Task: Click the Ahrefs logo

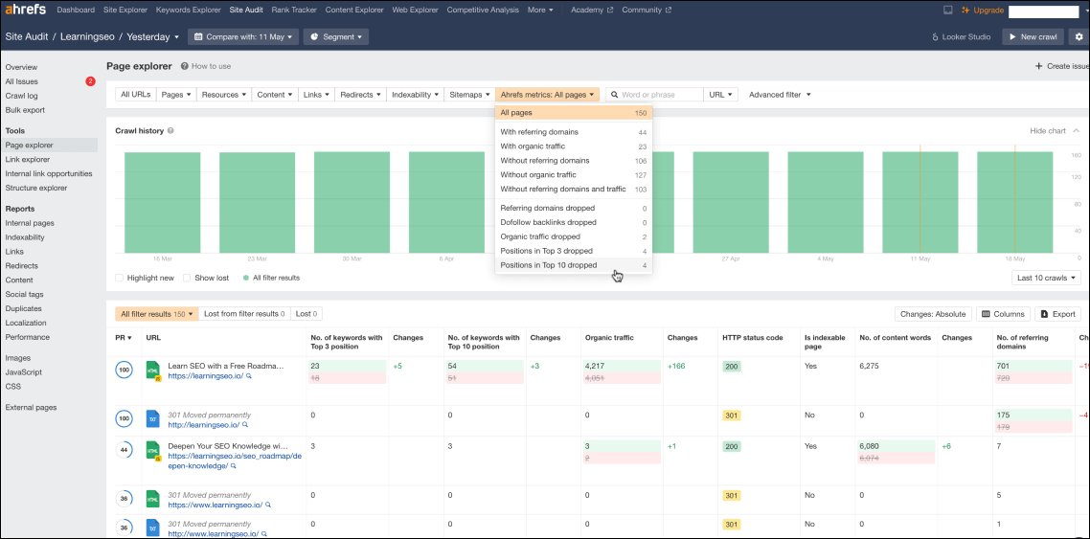Action: pos(27,10)
